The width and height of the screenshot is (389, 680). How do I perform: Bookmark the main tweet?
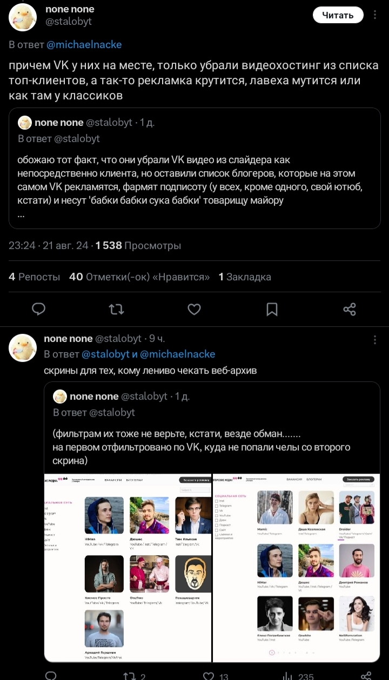coord(272,309)
